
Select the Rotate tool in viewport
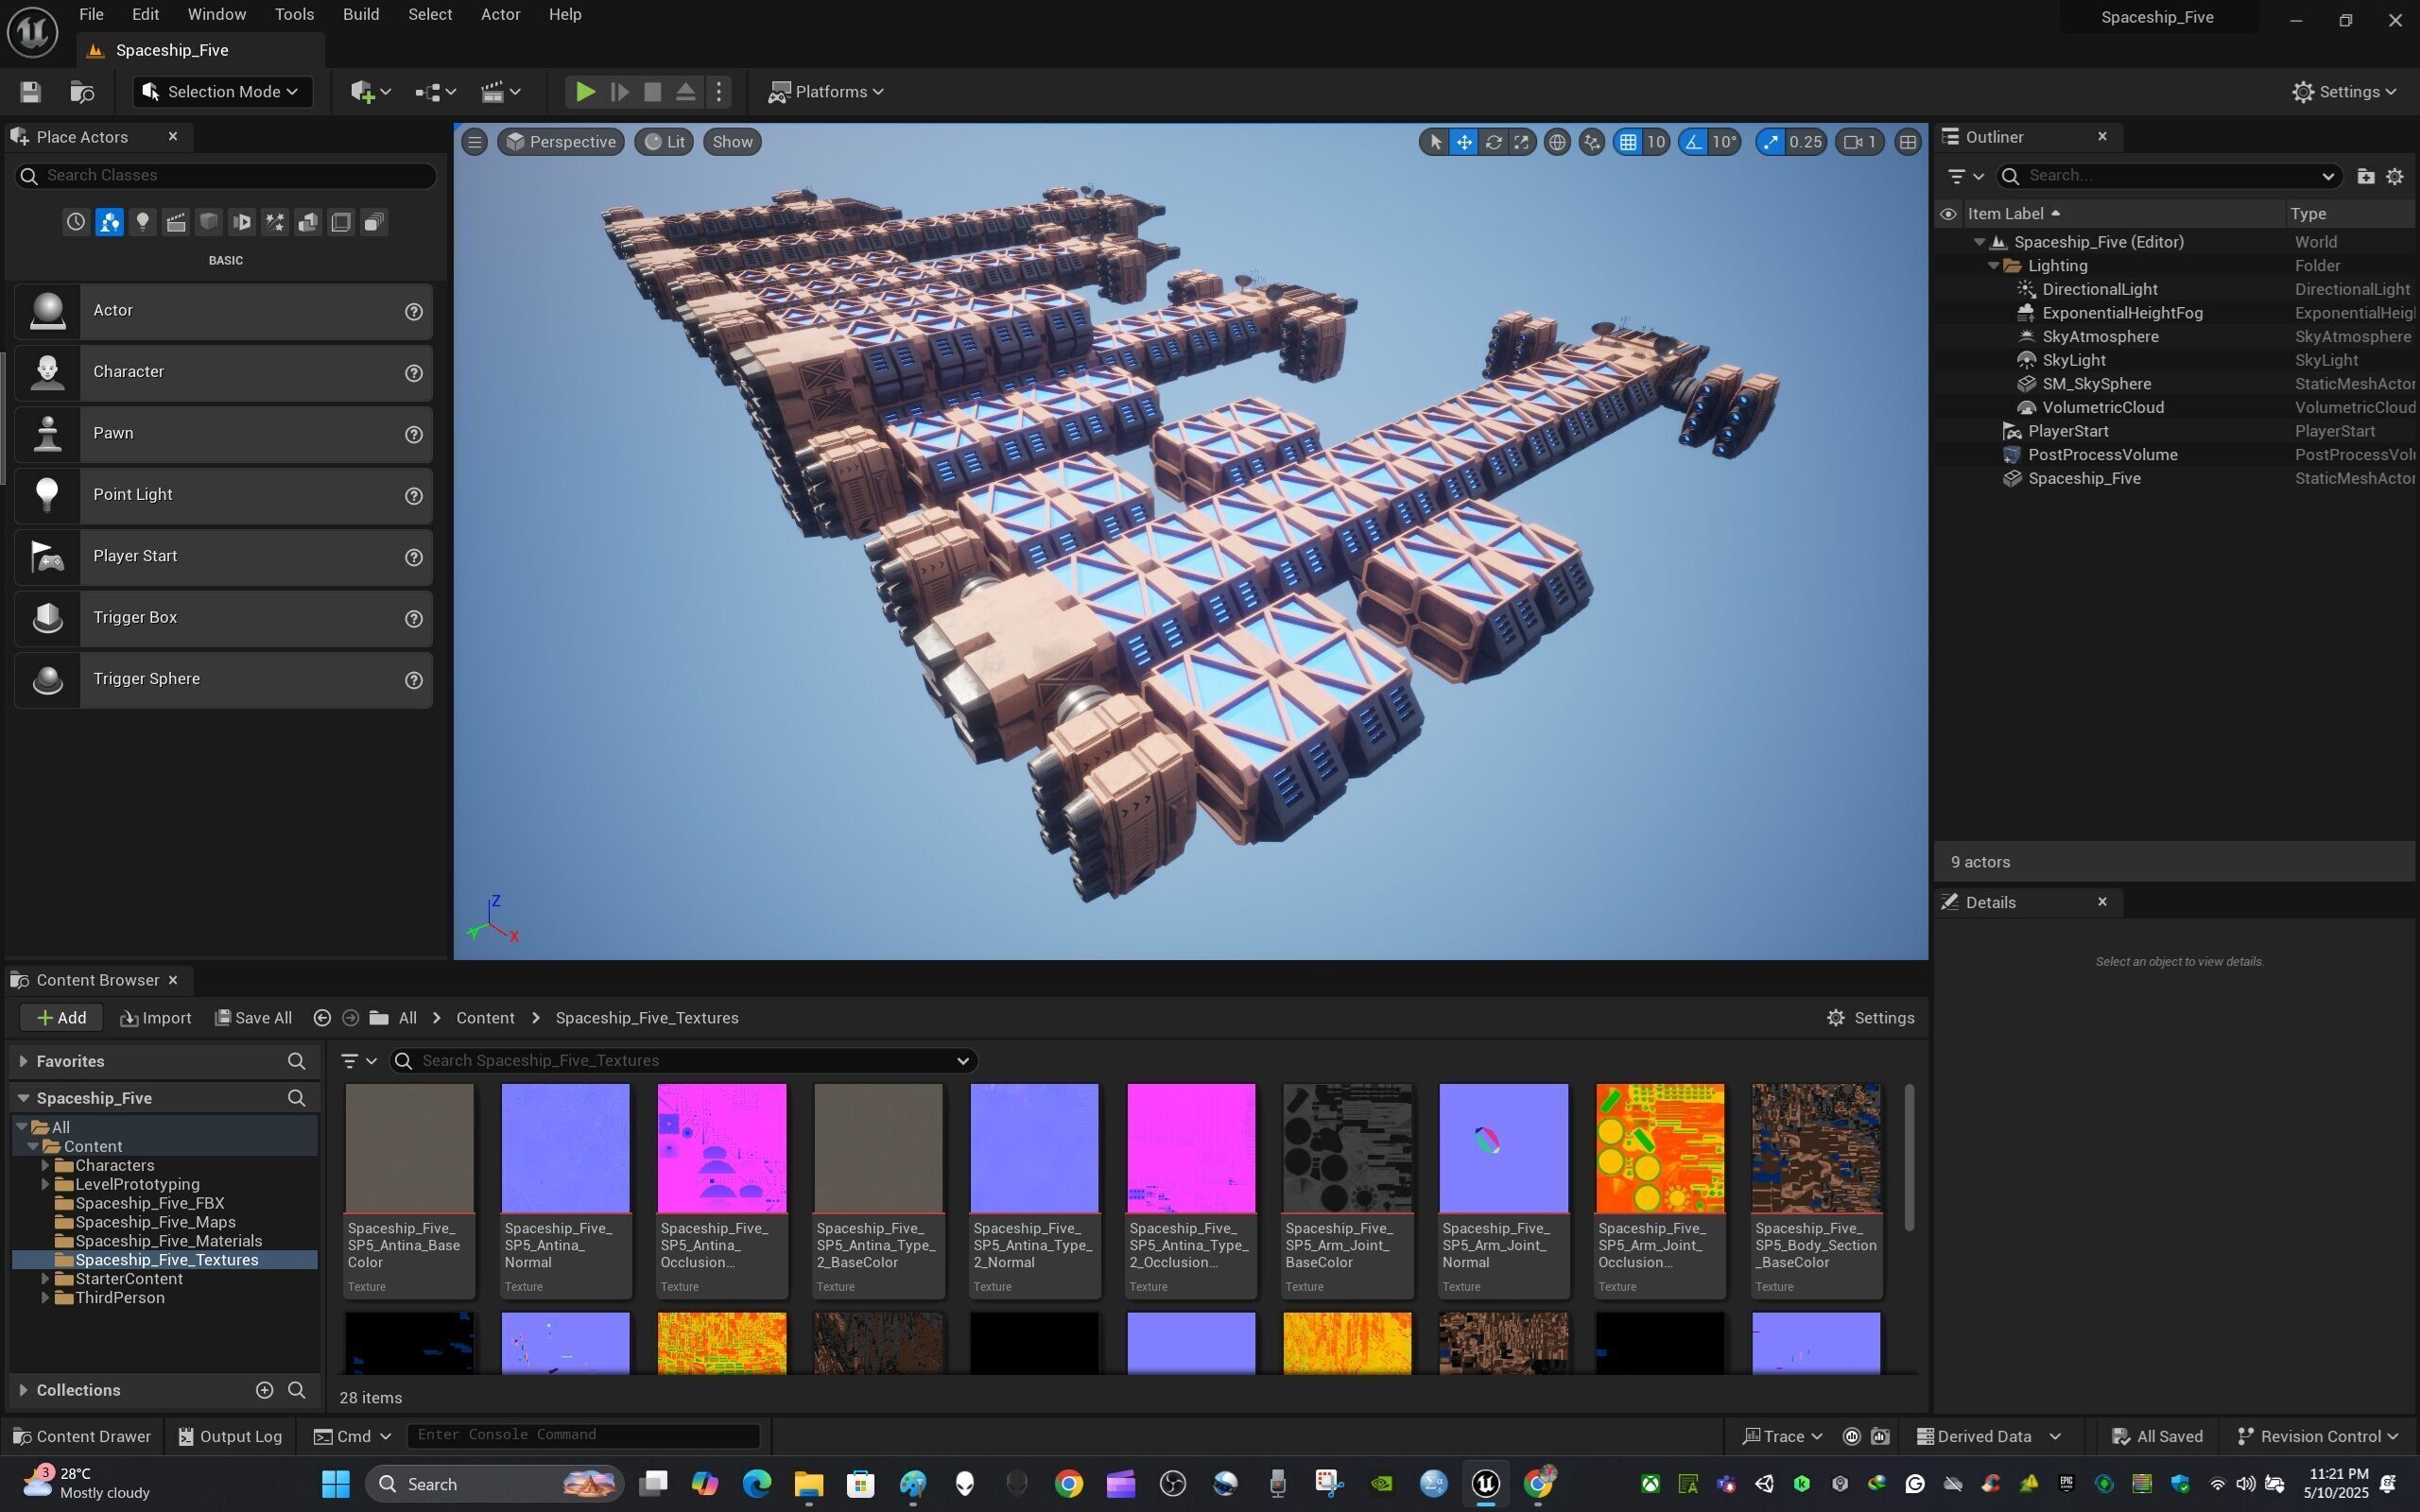(1493, 142)
